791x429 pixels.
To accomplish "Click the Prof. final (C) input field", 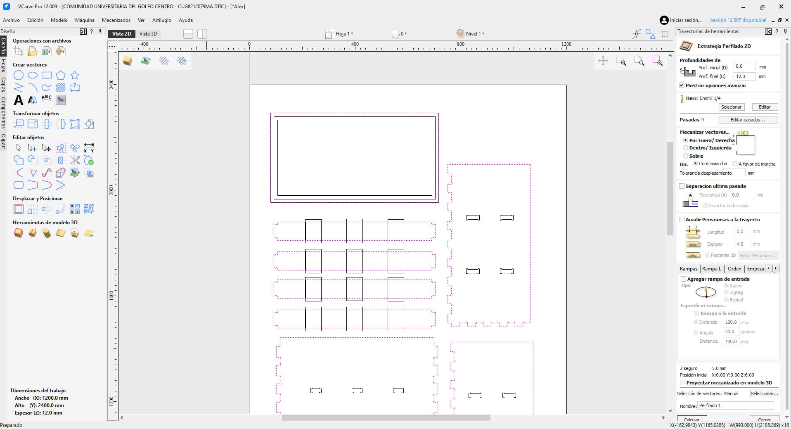I will [744, 76].
